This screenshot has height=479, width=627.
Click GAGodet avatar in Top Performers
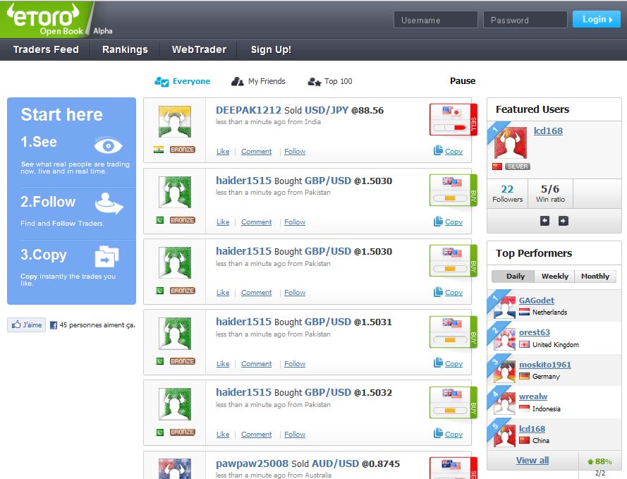[504, 307]
